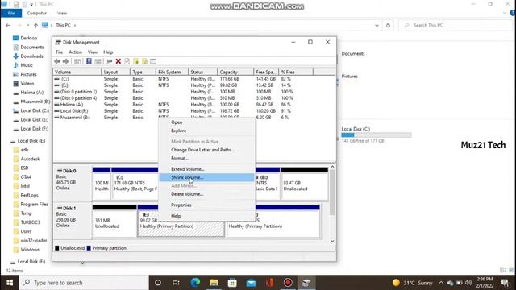The height and width of the screenshot is (290, 516).
Task: Open Desktop in Explorer sidebar
Action: coord(29,38)
